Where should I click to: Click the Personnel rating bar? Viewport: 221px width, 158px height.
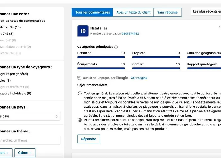click(x=101, y=57)
